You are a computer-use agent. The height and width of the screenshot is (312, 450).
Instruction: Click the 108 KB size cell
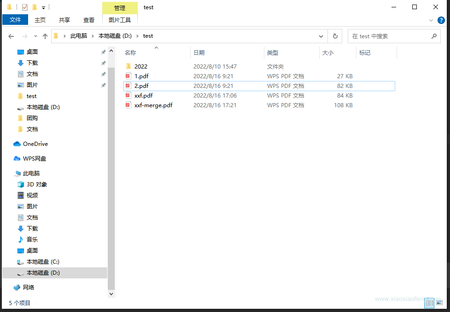pos(343,105)
